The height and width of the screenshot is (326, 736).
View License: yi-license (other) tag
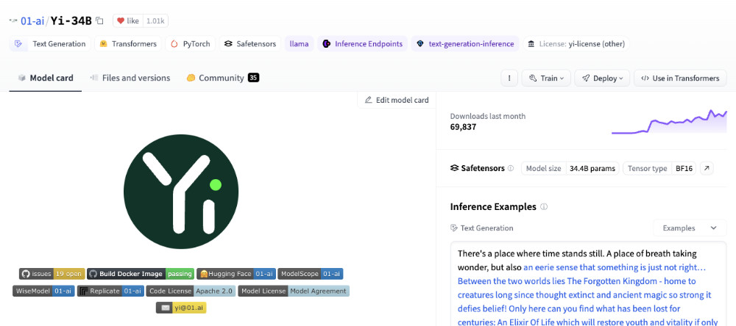[x=576, y=44]
